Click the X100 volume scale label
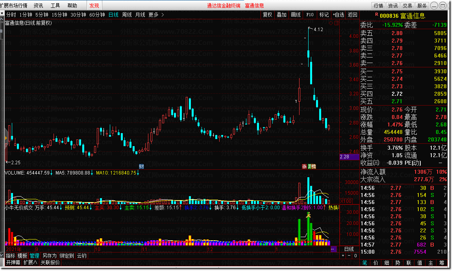This screenshot has width=453, height=271. 346,201
